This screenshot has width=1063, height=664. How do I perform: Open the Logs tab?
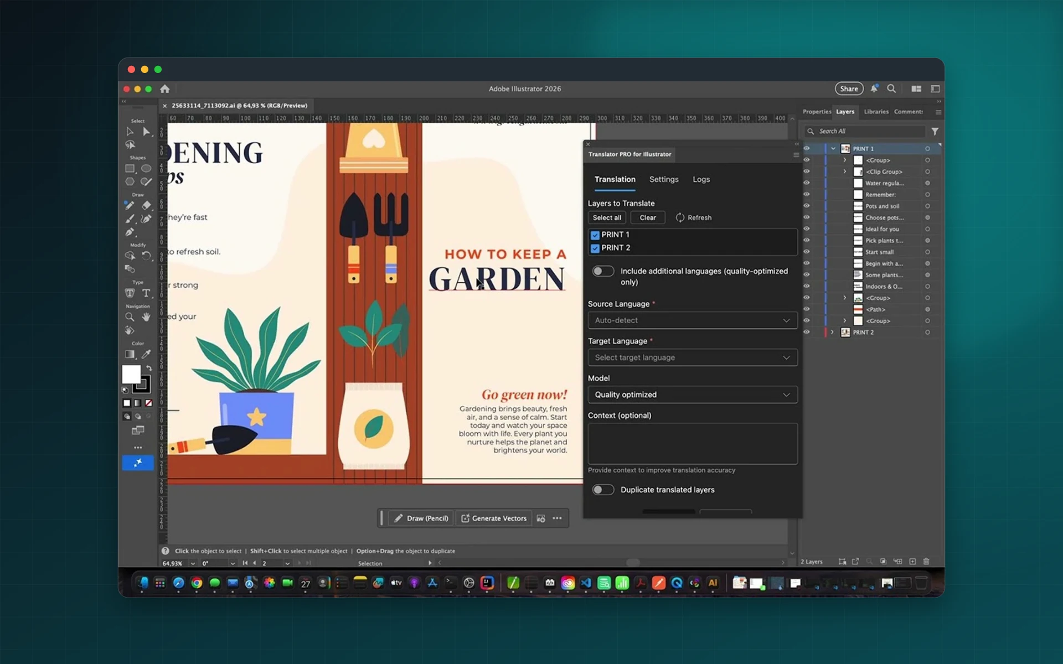pos(701,179)
